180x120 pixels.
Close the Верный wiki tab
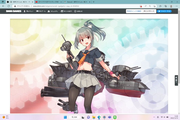coord(90,2)
